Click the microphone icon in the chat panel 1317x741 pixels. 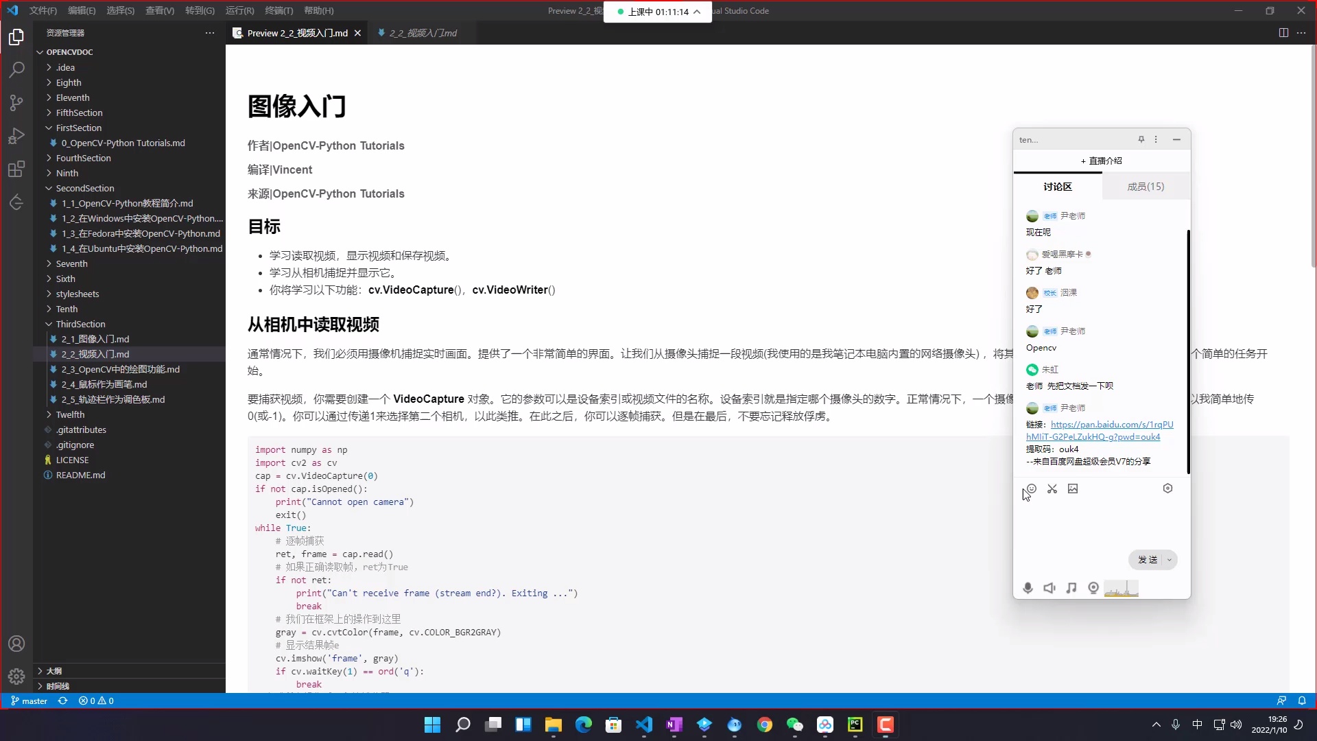[1028, 588]
